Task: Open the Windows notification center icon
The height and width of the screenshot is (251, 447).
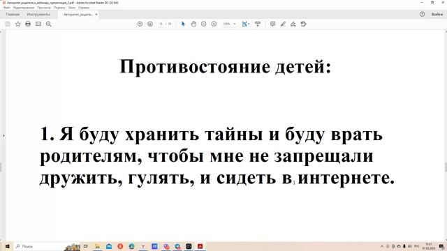Action: [x=441, y=246]
